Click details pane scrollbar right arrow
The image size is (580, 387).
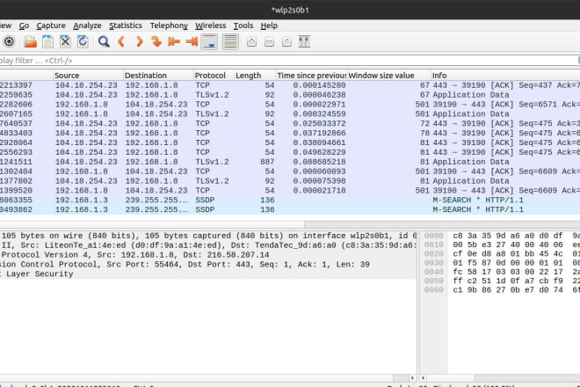pyautogui.click(x=412, y=378)
